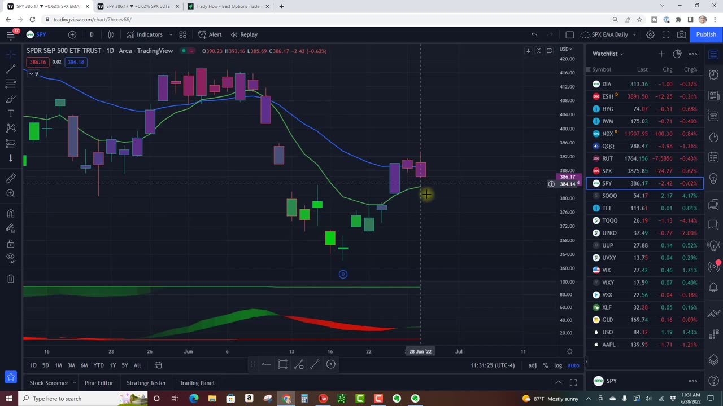Select the YTD date range
This screenshot has height=406, width=723.
(98, 365)
